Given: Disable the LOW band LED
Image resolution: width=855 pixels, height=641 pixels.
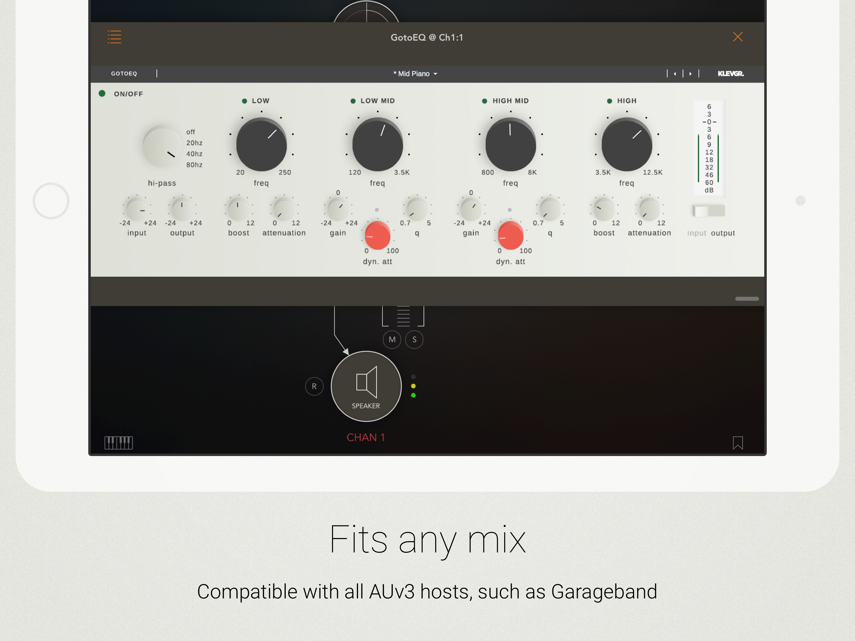Looking at the screenshot, I should coord(244,101).
